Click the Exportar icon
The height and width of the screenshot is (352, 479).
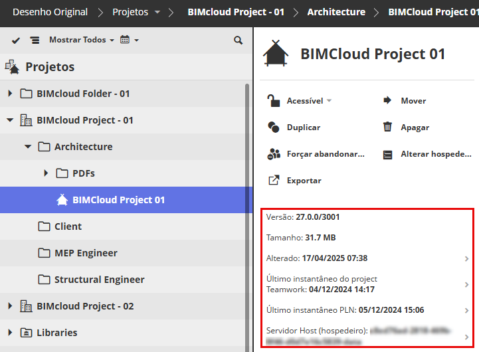[274, 180]
